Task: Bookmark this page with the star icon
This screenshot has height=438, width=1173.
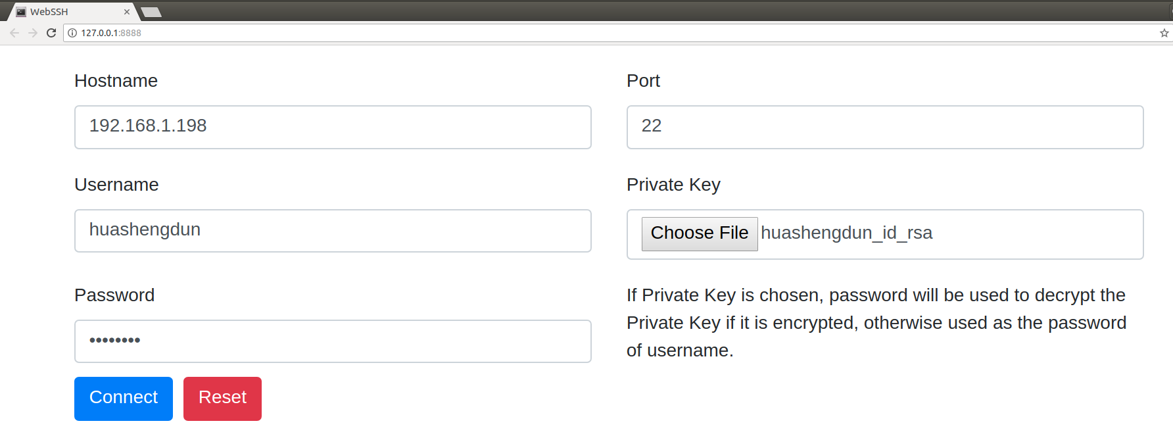Action: (x=1164, y=33)
